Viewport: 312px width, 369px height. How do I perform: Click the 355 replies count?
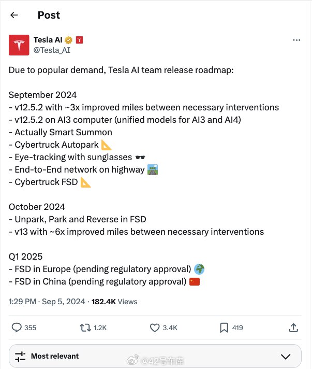coord(31,328)
